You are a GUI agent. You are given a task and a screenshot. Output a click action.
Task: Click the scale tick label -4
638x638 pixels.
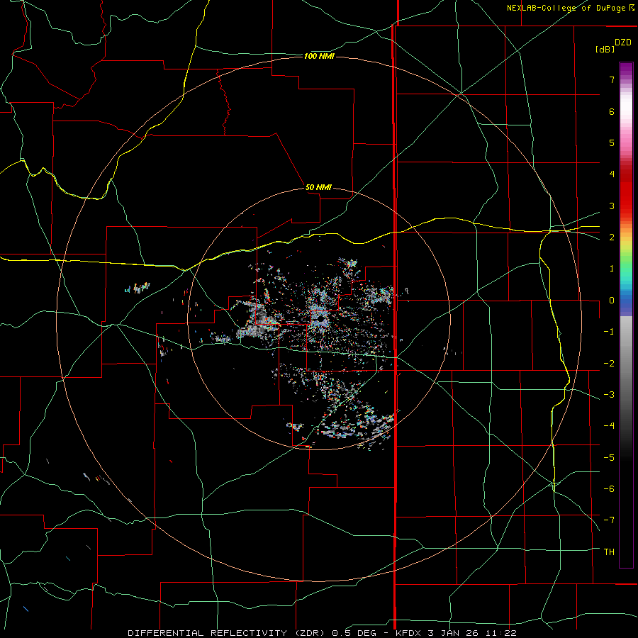609,426
